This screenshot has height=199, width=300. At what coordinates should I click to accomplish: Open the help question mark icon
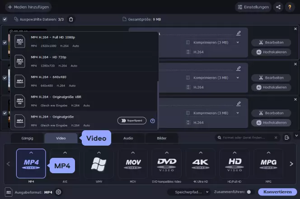coord(290,7)
